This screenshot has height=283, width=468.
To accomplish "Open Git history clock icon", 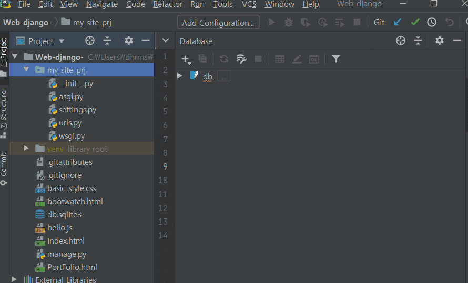I will tap(432, 23).
